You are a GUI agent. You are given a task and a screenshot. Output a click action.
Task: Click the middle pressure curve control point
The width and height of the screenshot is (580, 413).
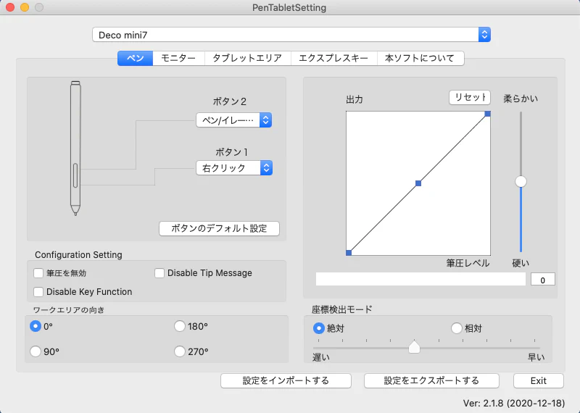coord(418,183)
